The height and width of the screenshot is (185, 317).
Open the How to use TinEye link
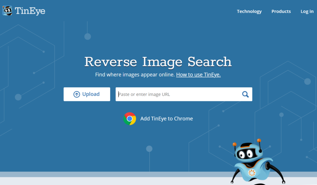198,75
